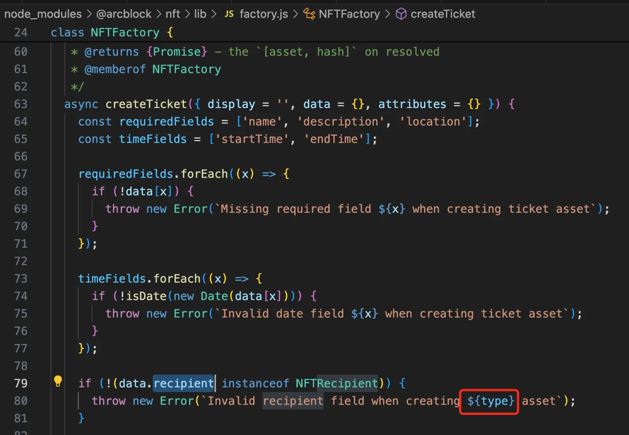Open the lib breadcrumb folder

200,14
